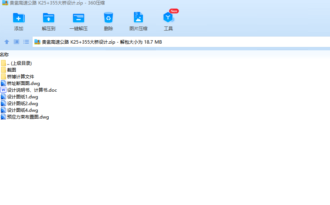330x205 pixels.
Task: Select the 桥博计算文件 folder
Action: click(x=18, y=76)
